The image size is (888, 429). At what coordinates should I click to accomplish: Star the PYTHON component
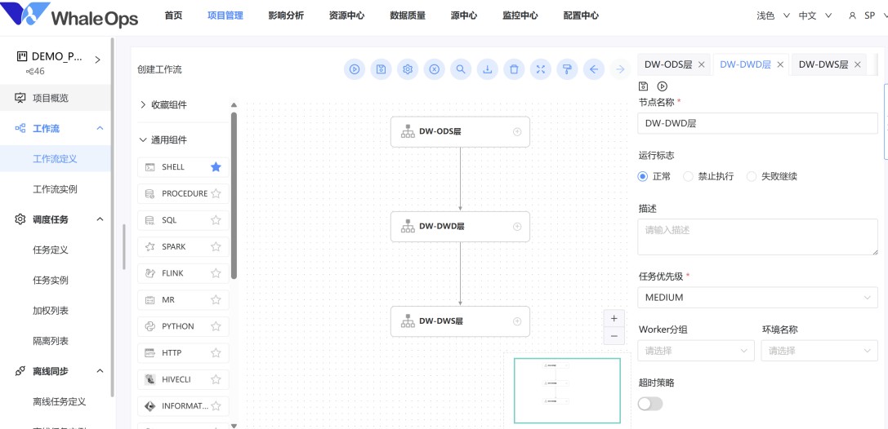[216, 326]
